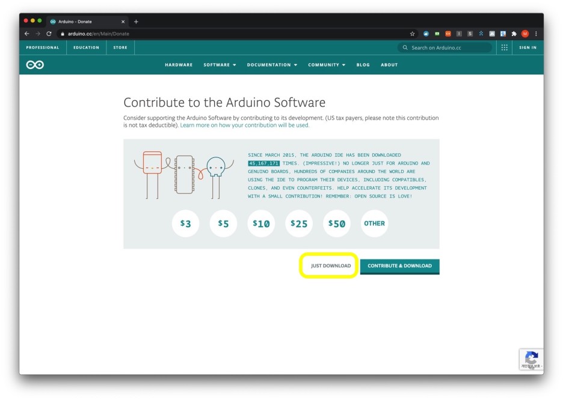563x400 pixels.
Task: Click the blue cloud extension icon
Action: 426,34
